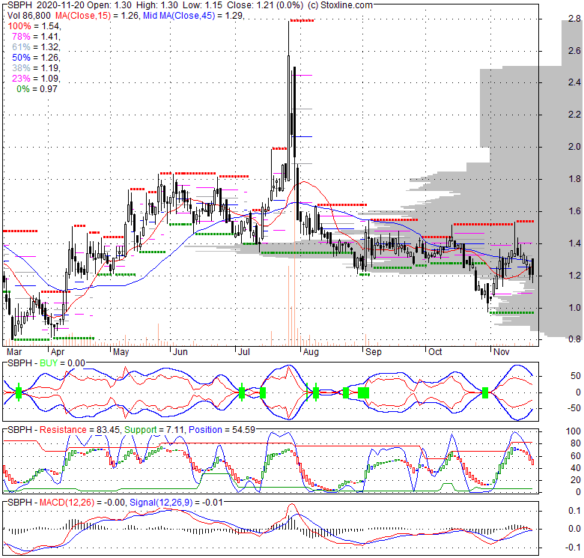This screenshot has width=584, height=558.
Task: Click the green buy marker in early March
Action: click(x=19, y=392)
